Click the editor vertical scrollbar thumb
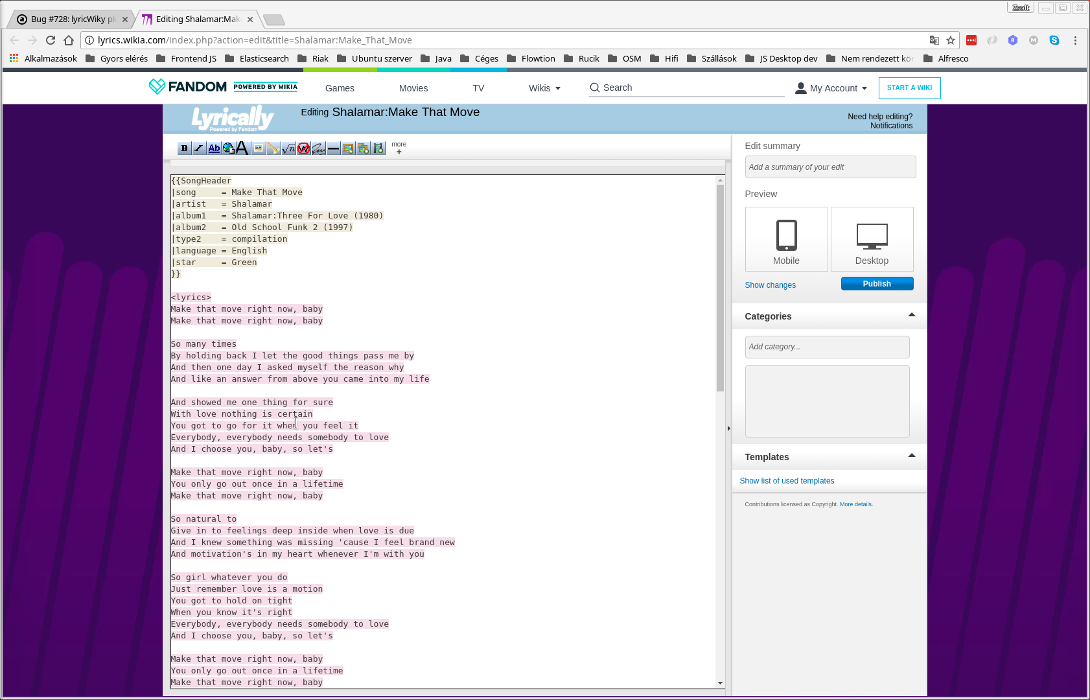Viewport: 1090px width, 700px height. tap(720, 288)
